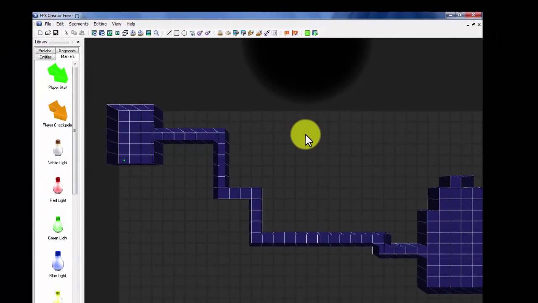Switch to the Entities tab
This screenshot has height=303, width=538.
point(45,57)
